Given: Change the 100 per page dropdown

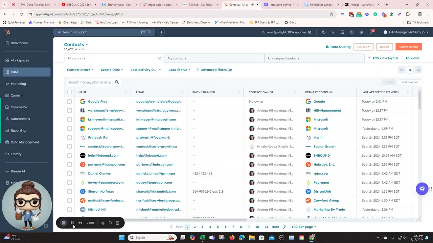Looking at the screenshot, I should pos(303,227).
